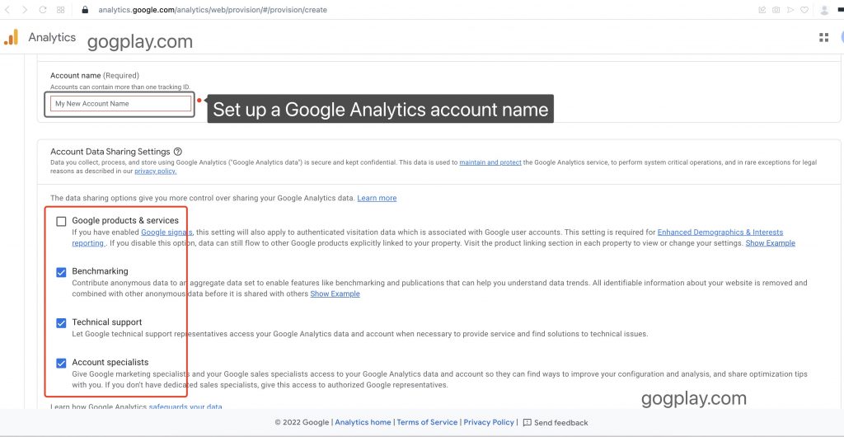Click the Send feedback icon in footer
Image resolution: width=844 pixels, height=437 pixels.
[527, 422]
